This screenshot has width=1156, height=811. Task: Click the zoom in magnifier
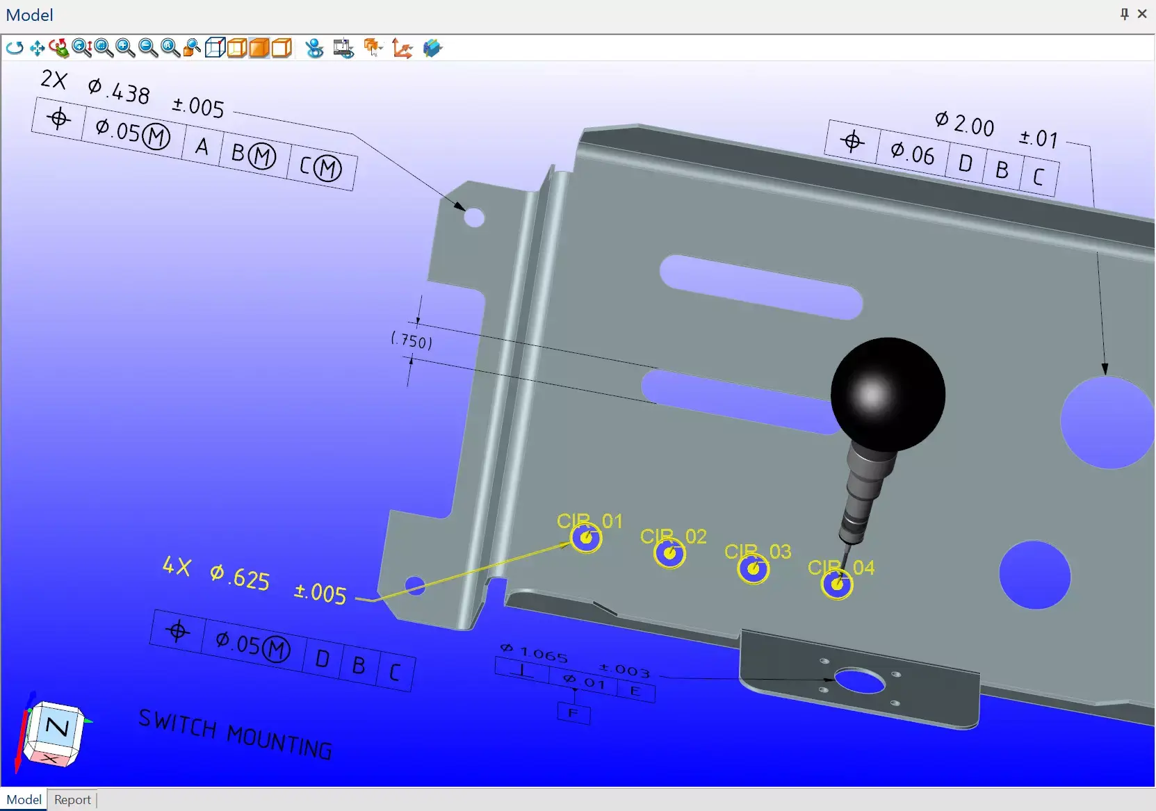click(125, 48)
